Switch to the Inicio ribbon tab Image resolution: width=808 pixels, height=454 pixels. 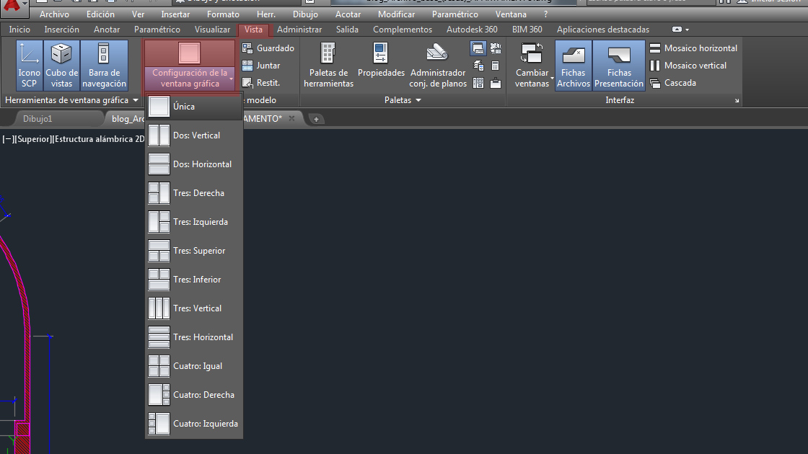tap(19, 30)
